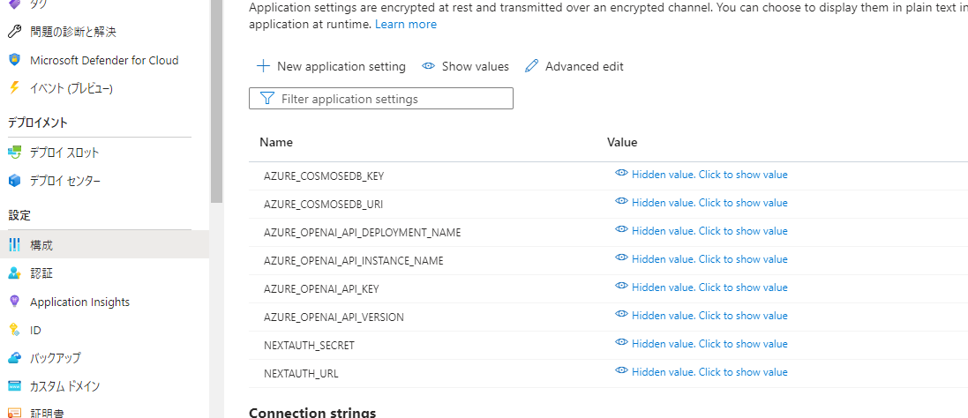Screen dimensions: 968x418
Task: Click the バックアップ cloud icon
Action: pos(15,358)
